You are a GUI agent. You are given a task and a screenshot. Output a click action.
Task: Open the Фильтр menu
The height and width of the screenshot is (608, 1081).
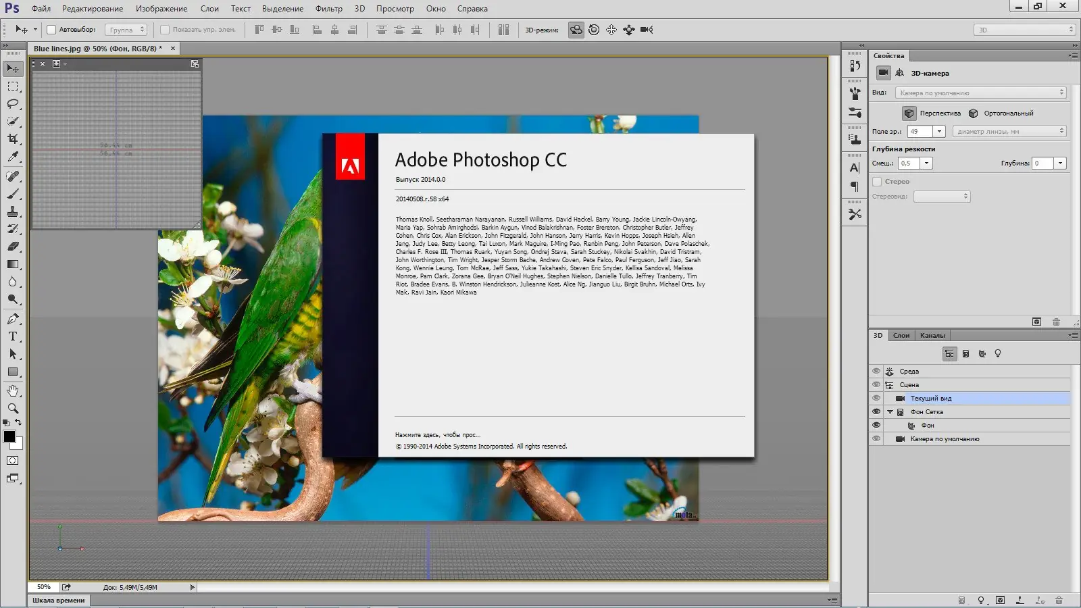pos(329,9)
